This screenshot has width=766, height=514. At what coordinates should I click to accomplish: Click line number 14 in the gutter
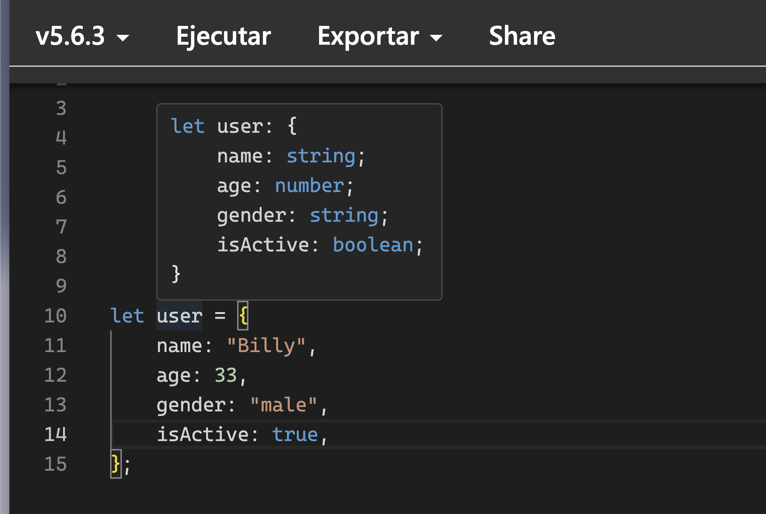56,434
